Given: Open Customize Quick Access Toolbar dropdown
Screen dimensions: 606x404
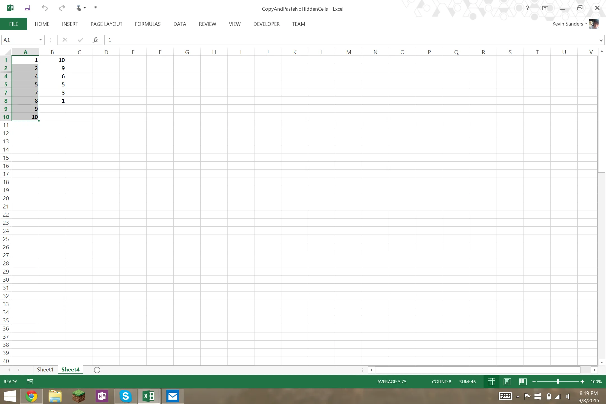Looking at the screenshot, I should [95, 8].
